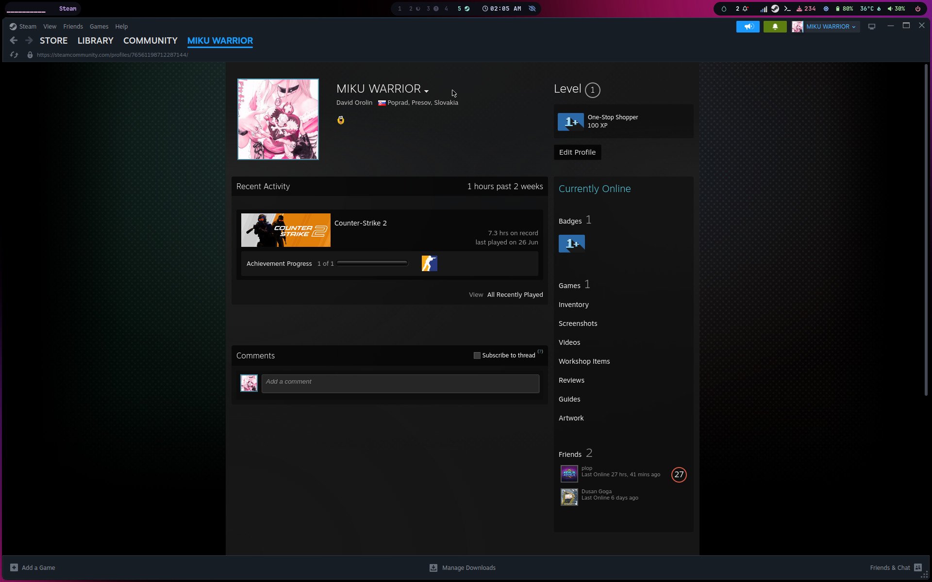Viewport: 932px width, 582px height.
Task: Switch to Big Picture mode icon
Action: (x=872, y=27)
